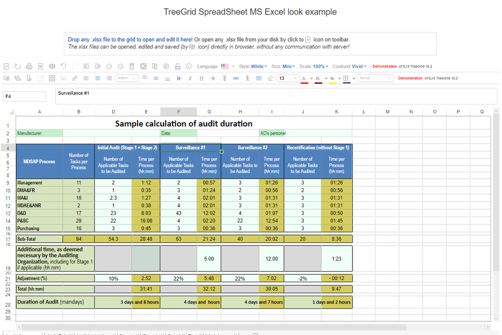The height and width of the screenshot is (335, 502).
Task: Click the horizontal scrollbar left arrow
Action: (19, 327)
